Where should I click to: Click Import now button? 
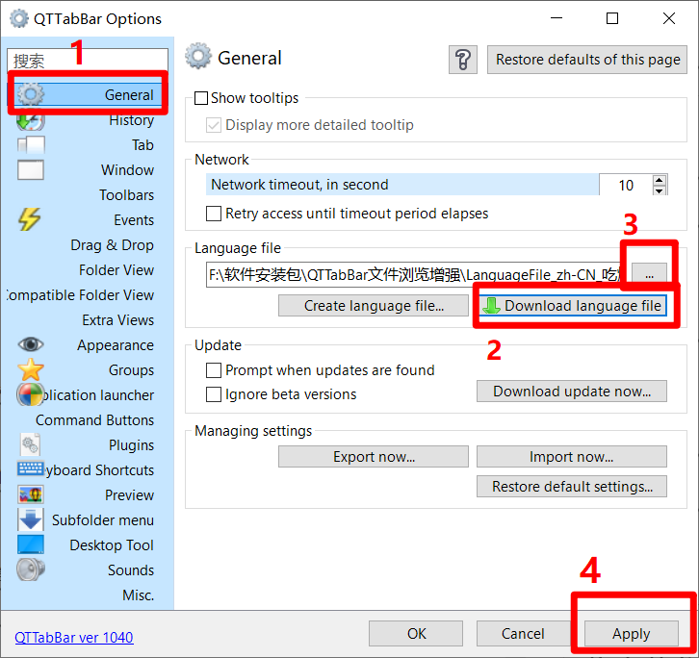pyautogui.click(x=572, y=457)
